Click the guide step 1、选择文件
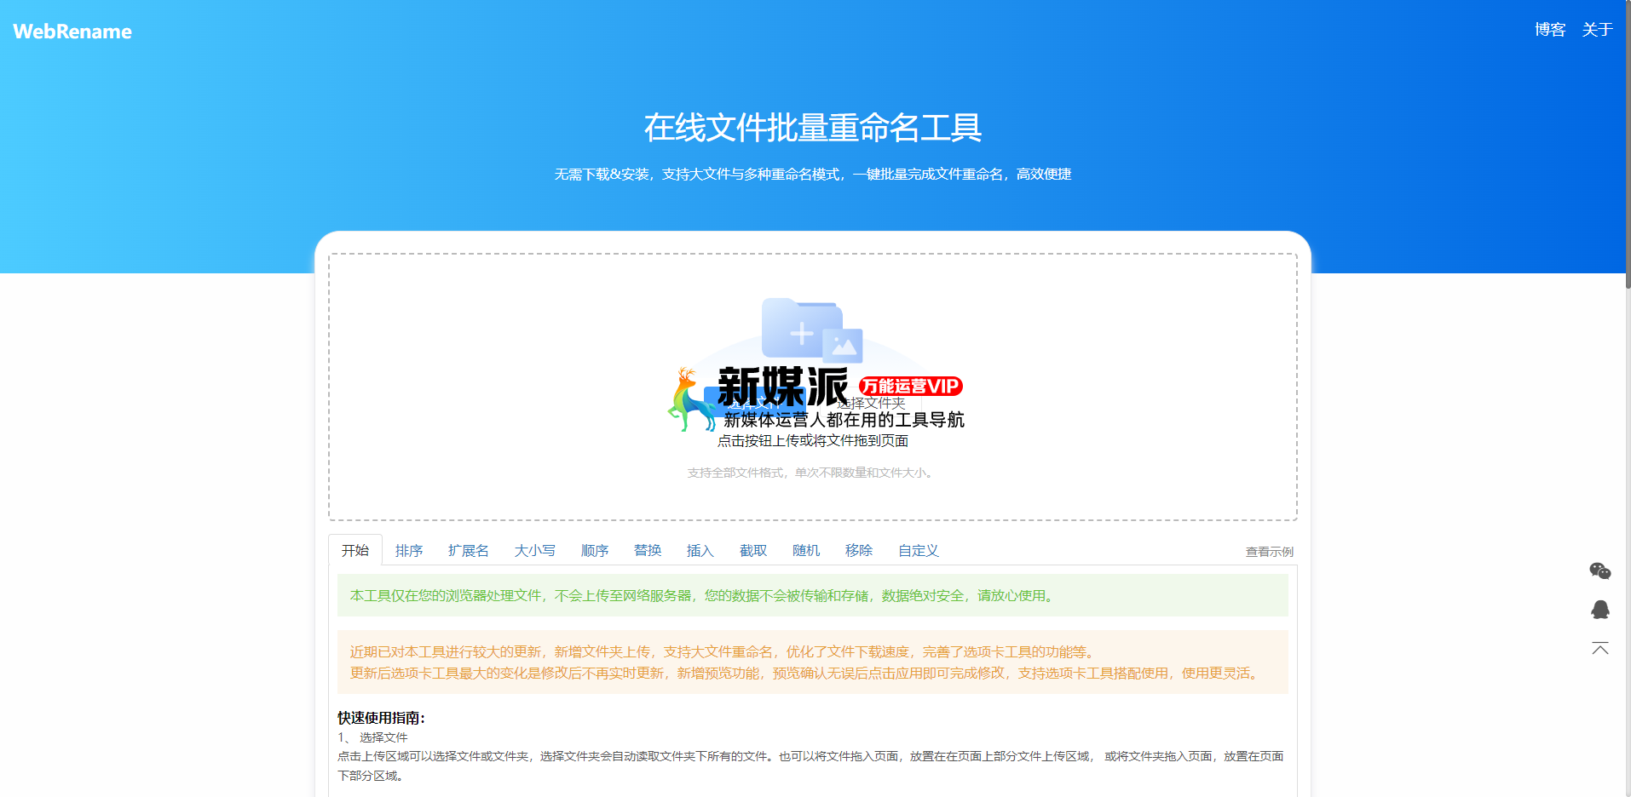 372,737
